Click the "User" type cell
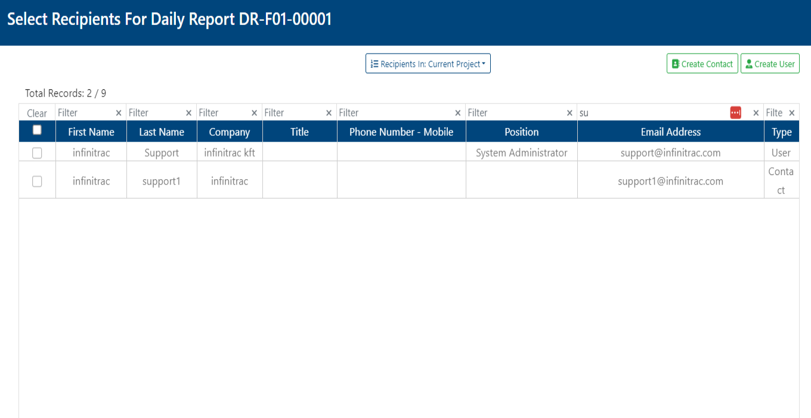Screen dimensions: 811x418 781,153
